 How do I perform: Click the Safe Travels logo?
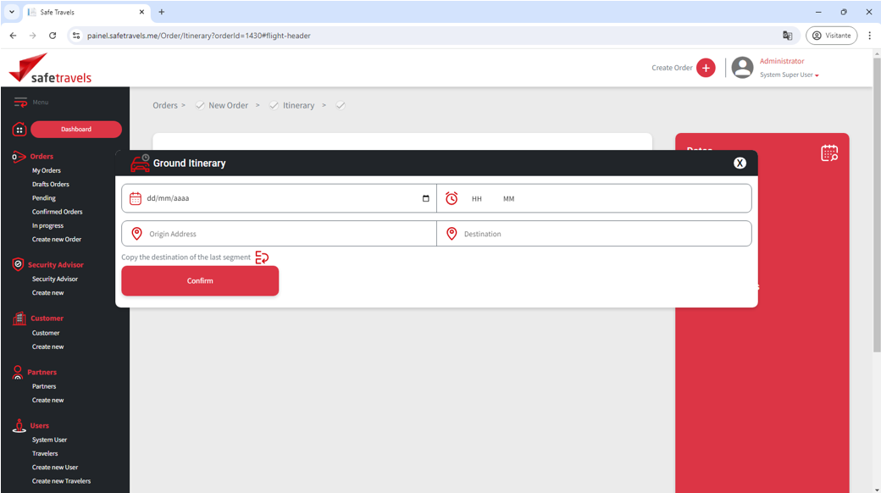50,68
